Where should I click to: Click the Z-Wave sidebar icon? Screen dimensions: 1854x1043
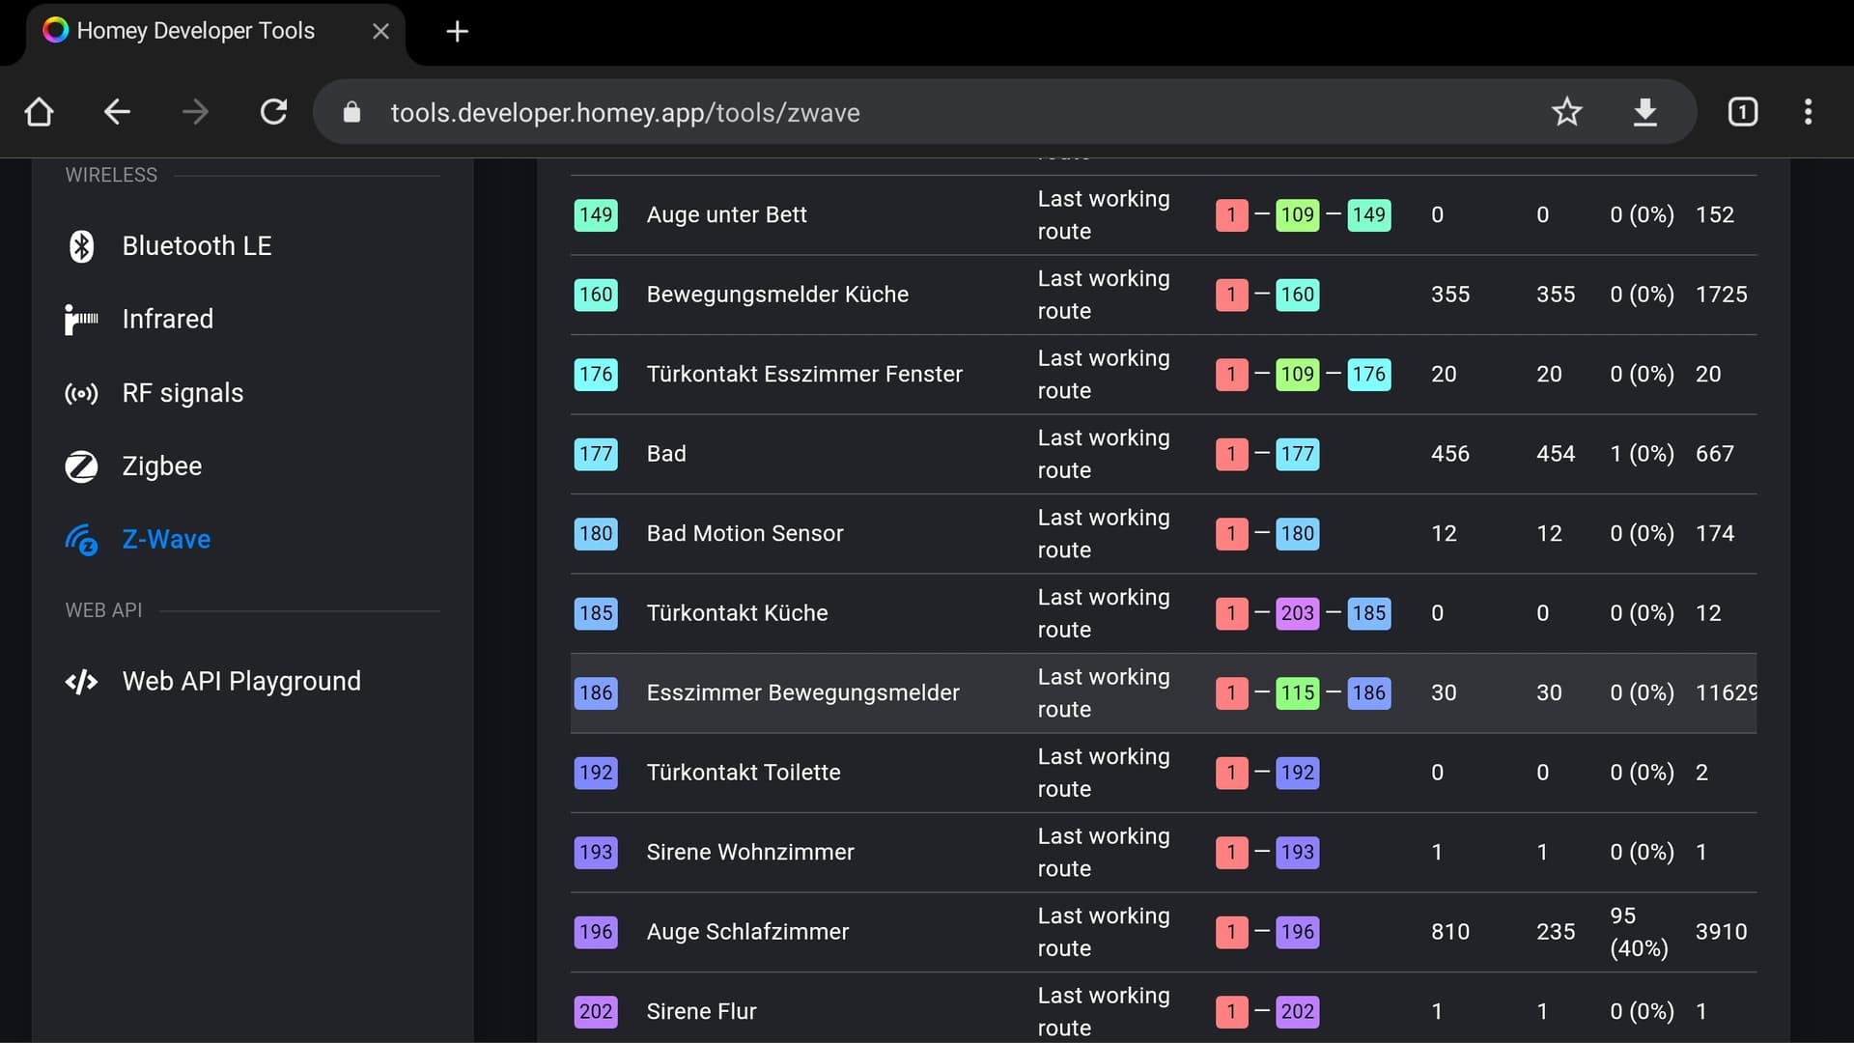[82, 540]
